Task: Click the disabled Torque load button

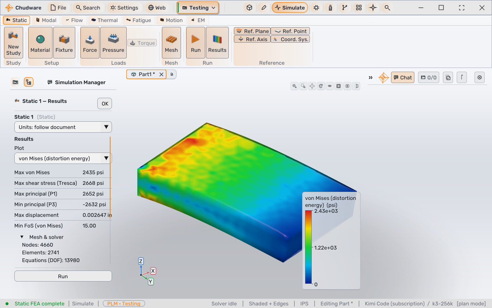Action: pyautogui.click(x=142, y=43)
